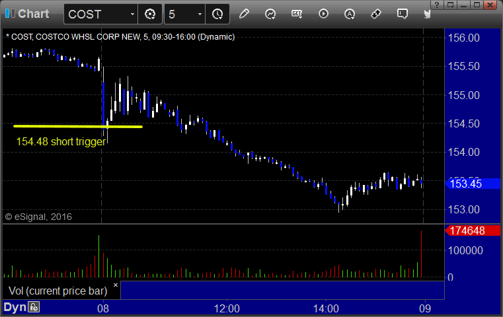The image size is (503, 317).
Task: Click the 'Vol (current price bar)' label
Action: coord(58,291)
